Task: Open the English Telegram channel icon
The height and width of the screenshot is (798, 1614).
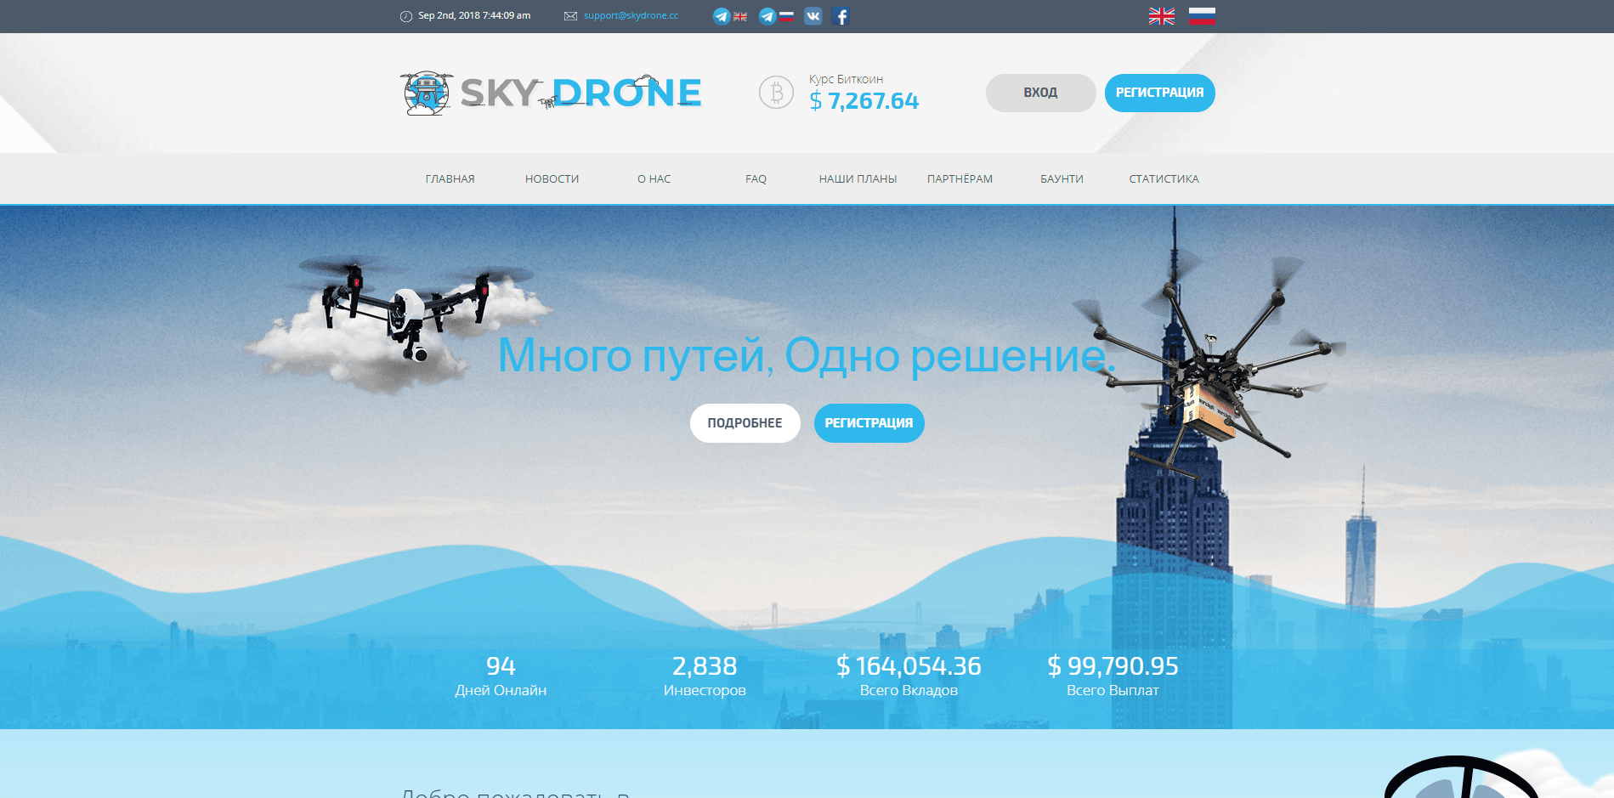Action: click(721, 15)
